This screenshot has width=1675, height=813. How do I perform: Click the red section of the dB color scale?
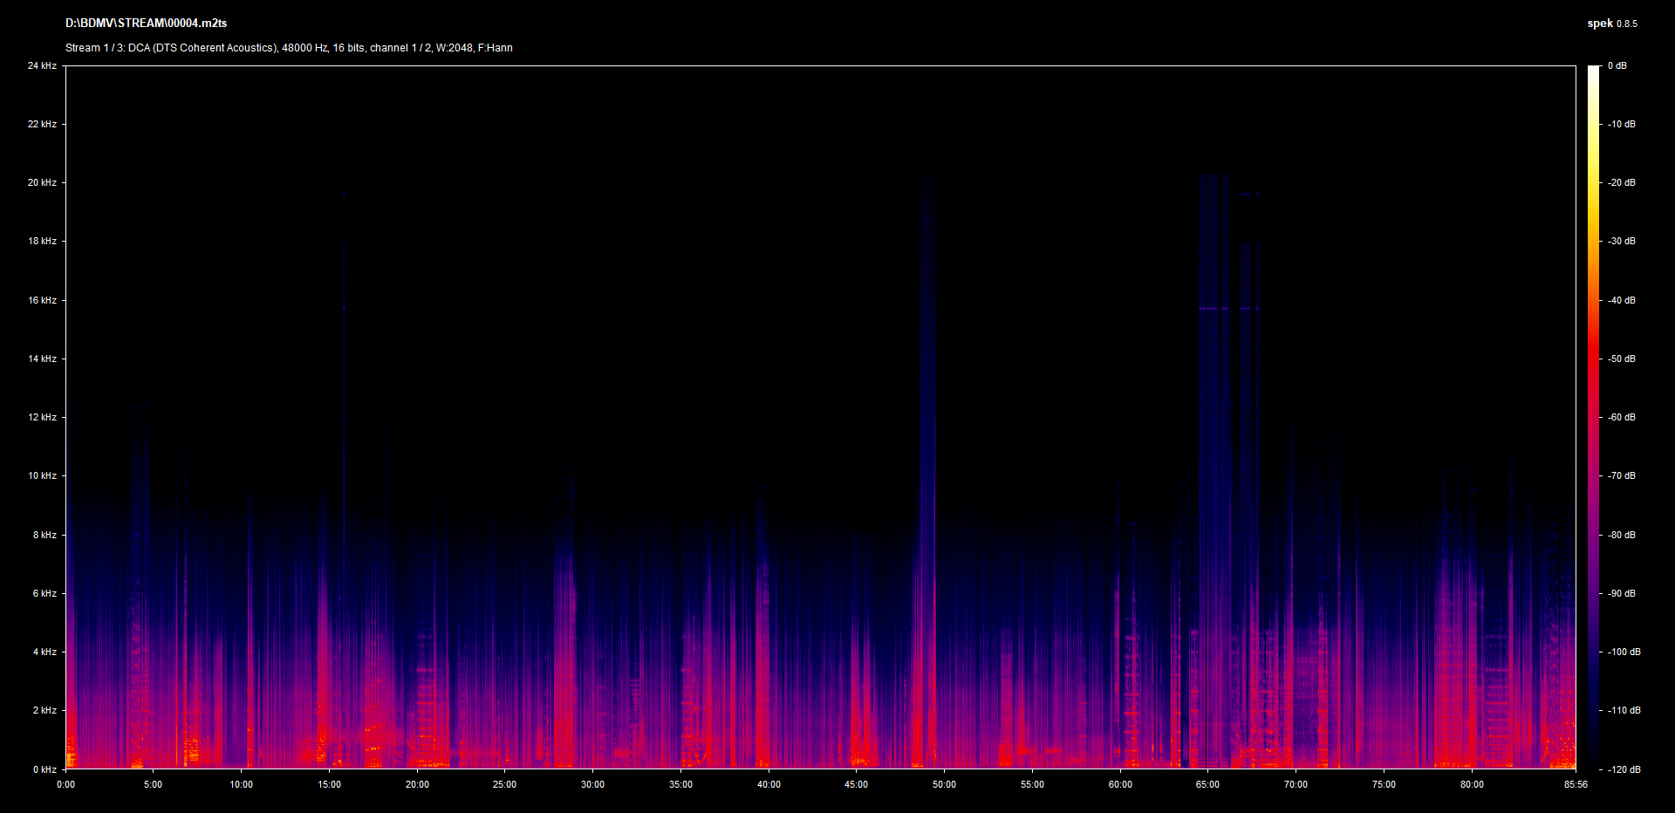pos(1594,359)
